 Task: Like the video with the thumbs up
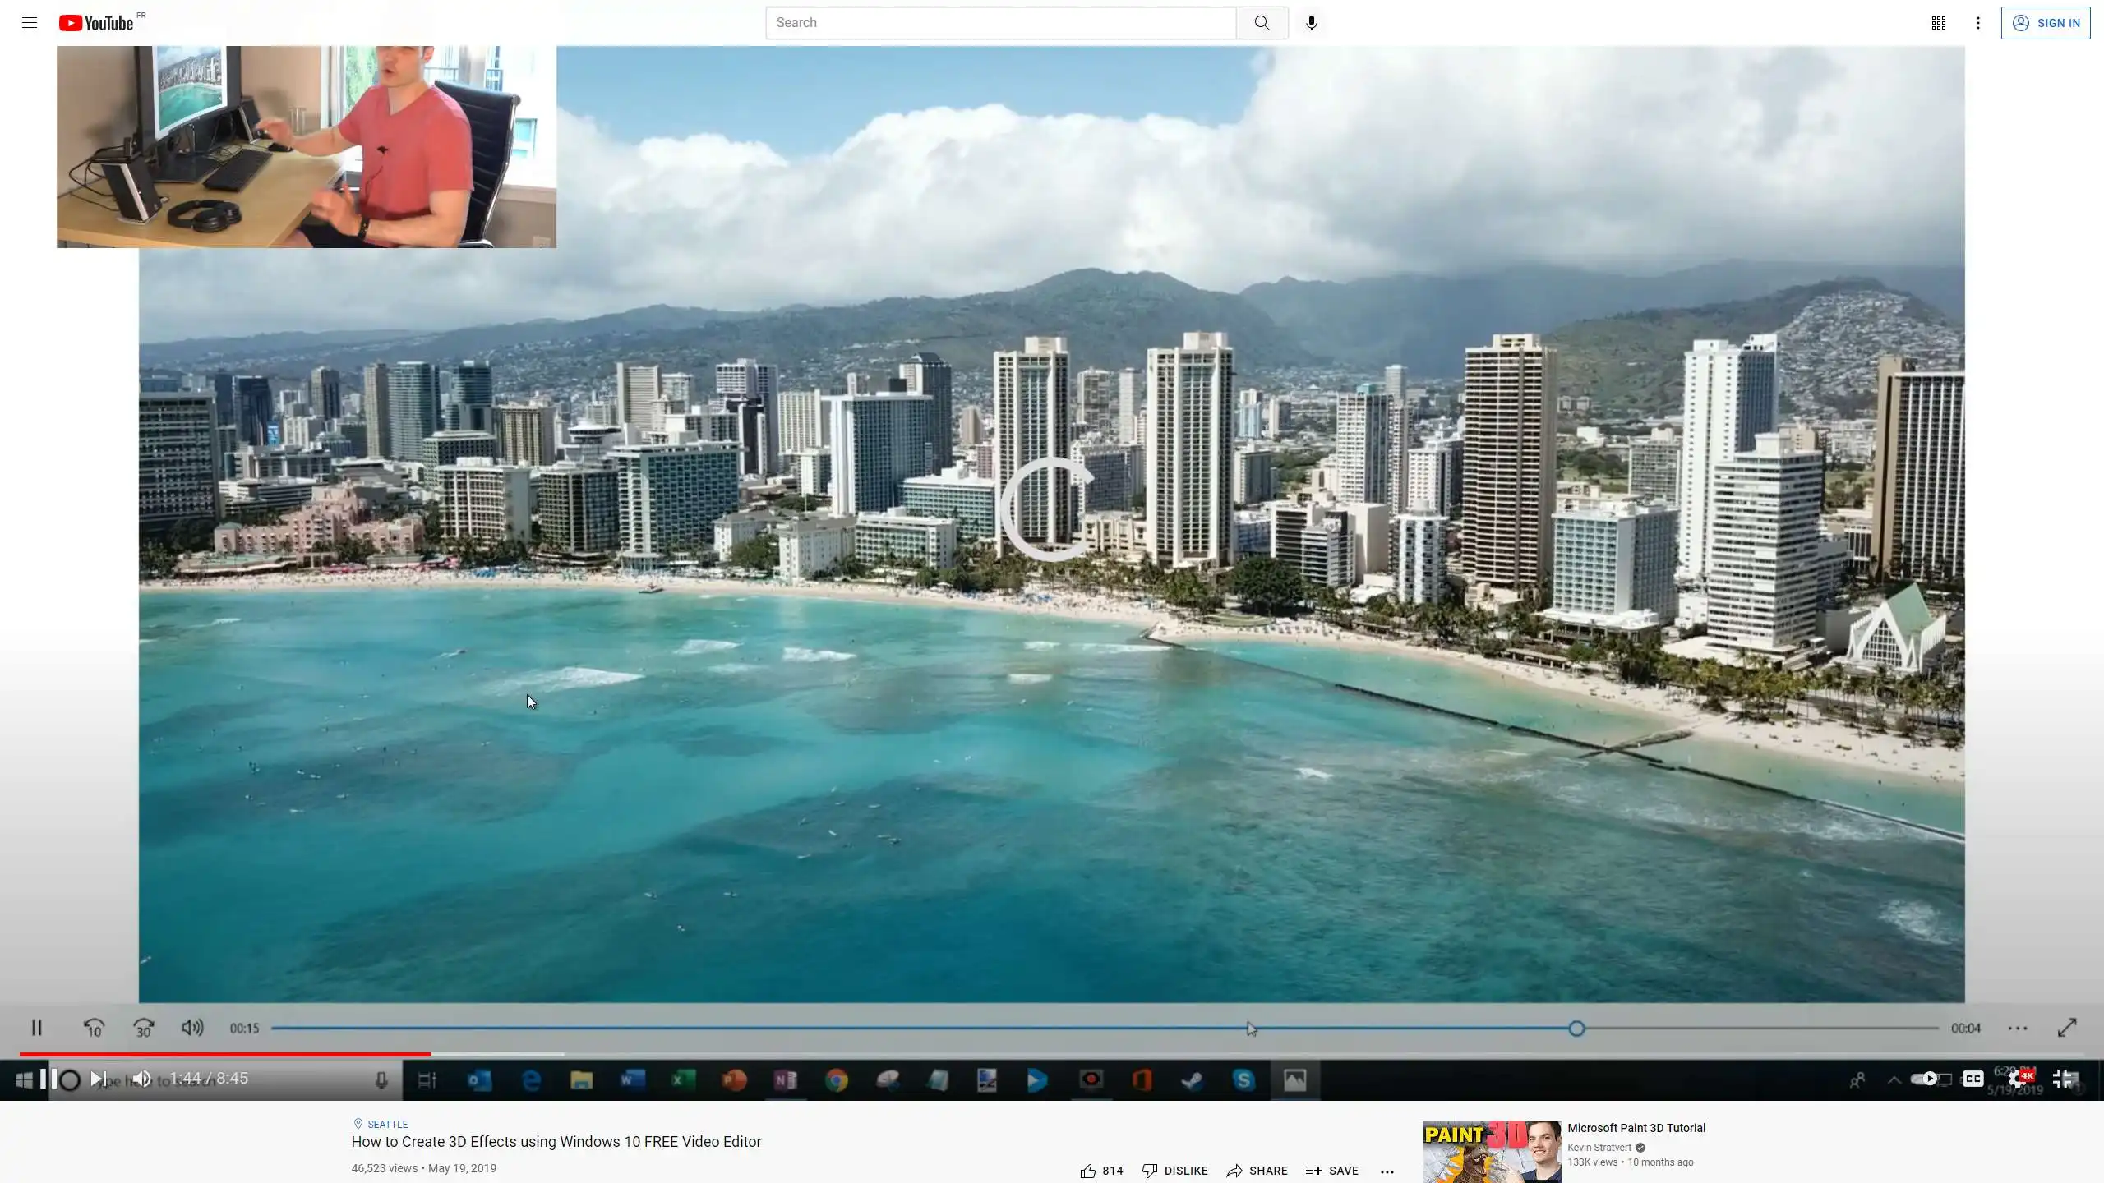click(x=1088, y=1171)
